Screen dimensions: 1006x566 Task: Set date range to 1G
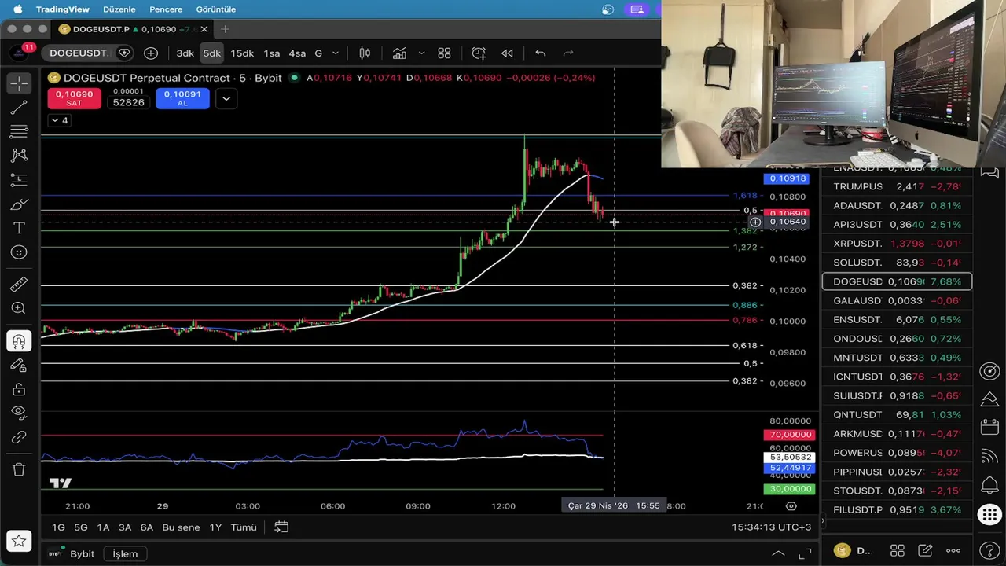pos(58,527)
